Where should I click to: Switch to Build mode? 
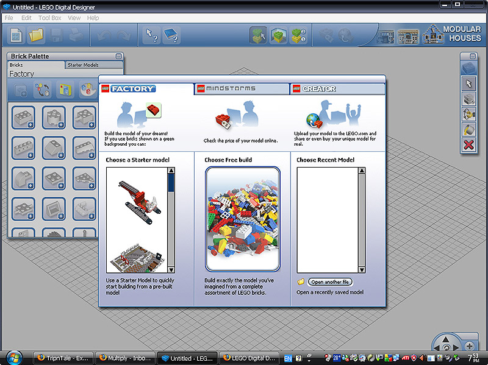[x=258, y=35]
